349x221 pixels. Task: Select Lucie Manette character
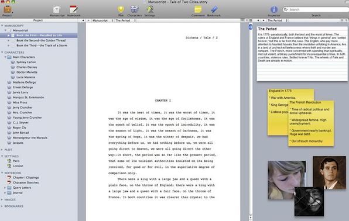point(26,77)
